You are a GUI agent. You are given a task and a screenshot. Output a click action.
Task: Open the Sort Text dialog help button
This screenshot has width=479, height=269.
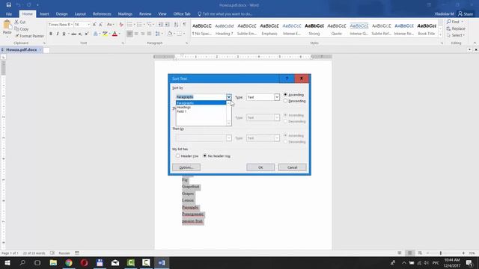(287, 78)
